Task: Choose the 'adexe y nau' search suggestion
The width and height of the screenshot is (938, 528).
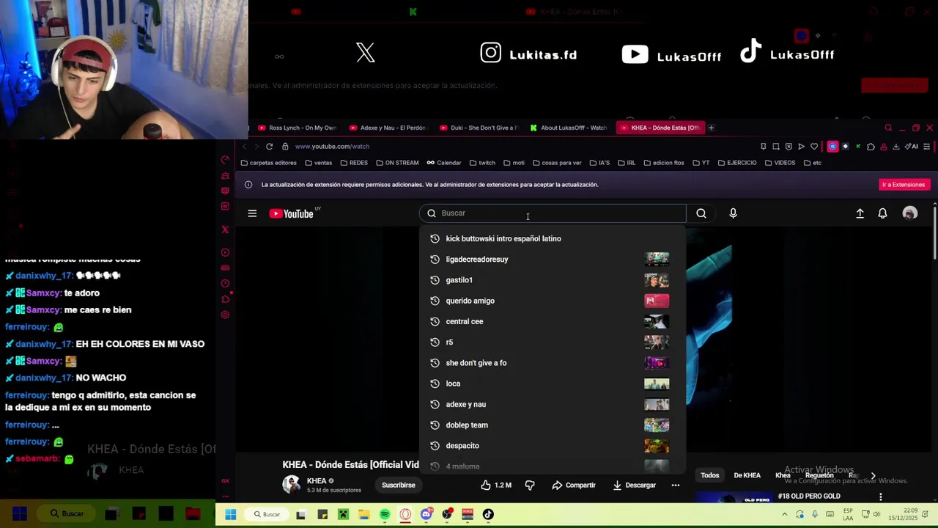Action: 553,404
